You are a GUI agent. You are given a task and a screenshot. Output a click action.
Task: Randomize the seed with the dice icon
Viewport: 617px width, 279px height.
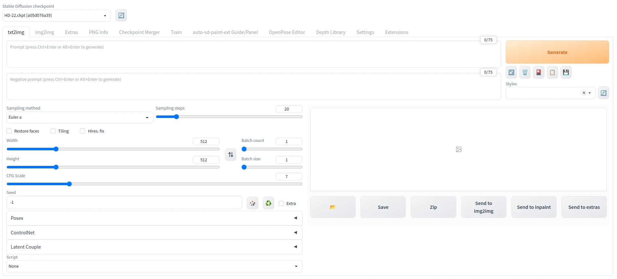click(252, 203)
